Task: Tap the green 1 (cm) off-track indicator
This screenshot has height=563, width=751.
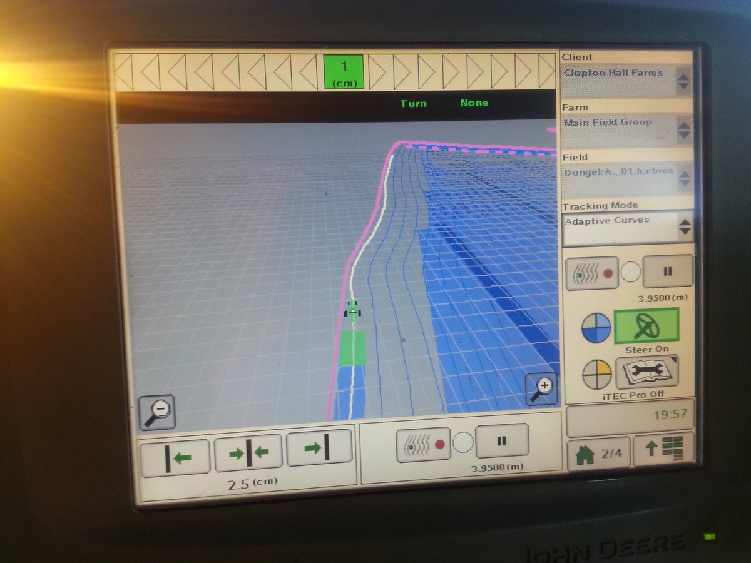Action: coord(344,72)
